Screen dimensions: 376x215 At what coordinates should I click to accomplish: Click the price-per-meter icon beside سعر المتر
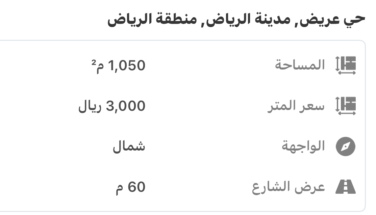346,106
